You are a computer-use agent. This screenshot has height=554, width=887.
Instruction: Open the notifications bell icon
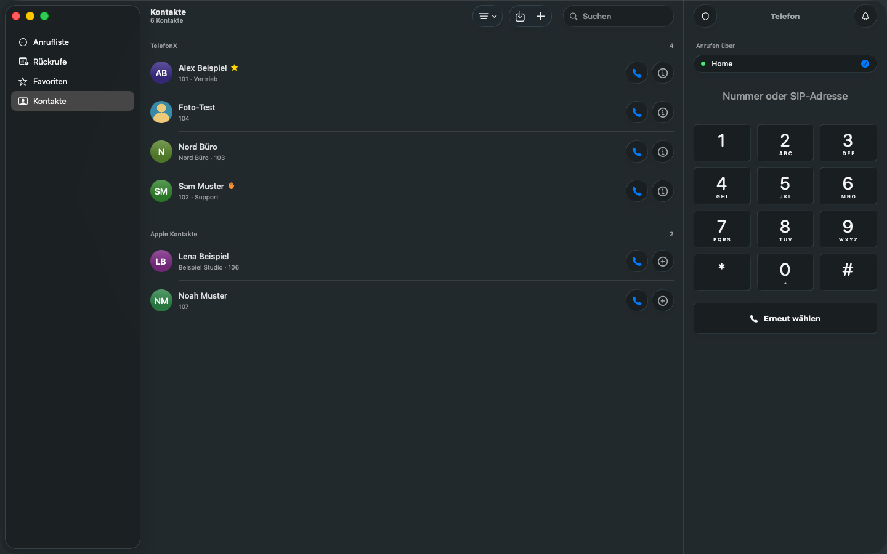tap(865, 17)
